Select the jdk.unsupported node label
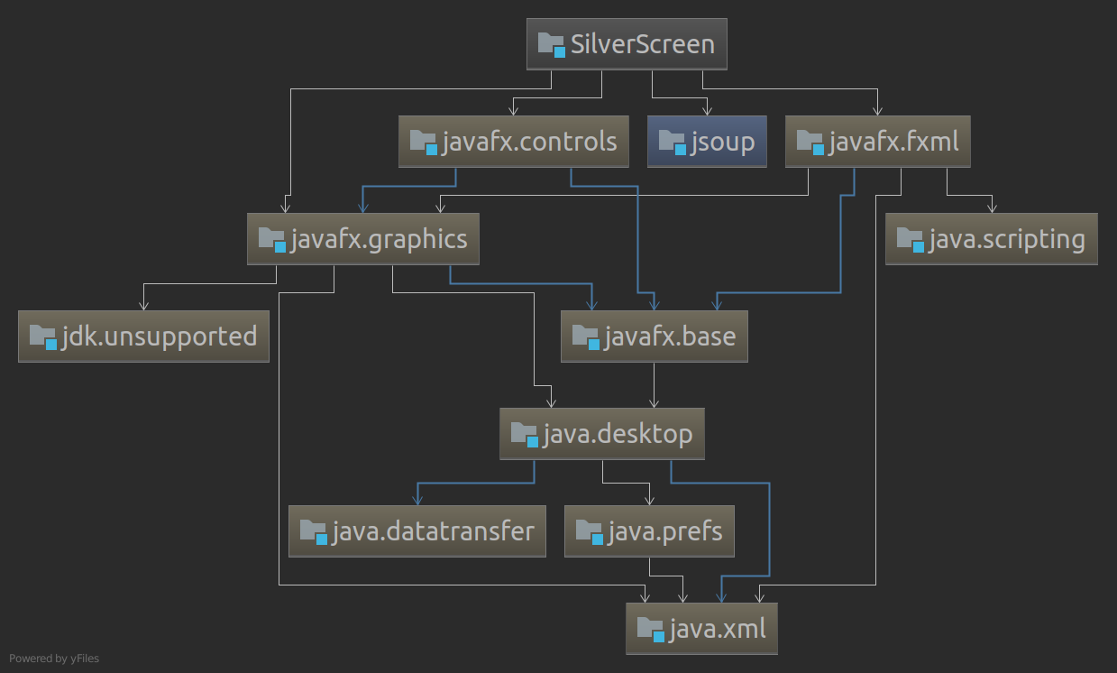 (160, 336)
